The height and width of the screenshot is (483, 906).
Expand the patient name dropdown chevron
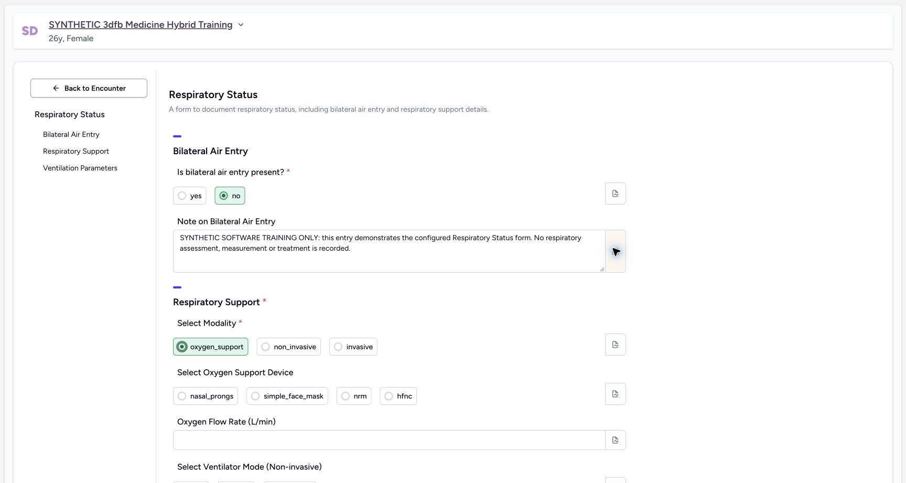241,25
